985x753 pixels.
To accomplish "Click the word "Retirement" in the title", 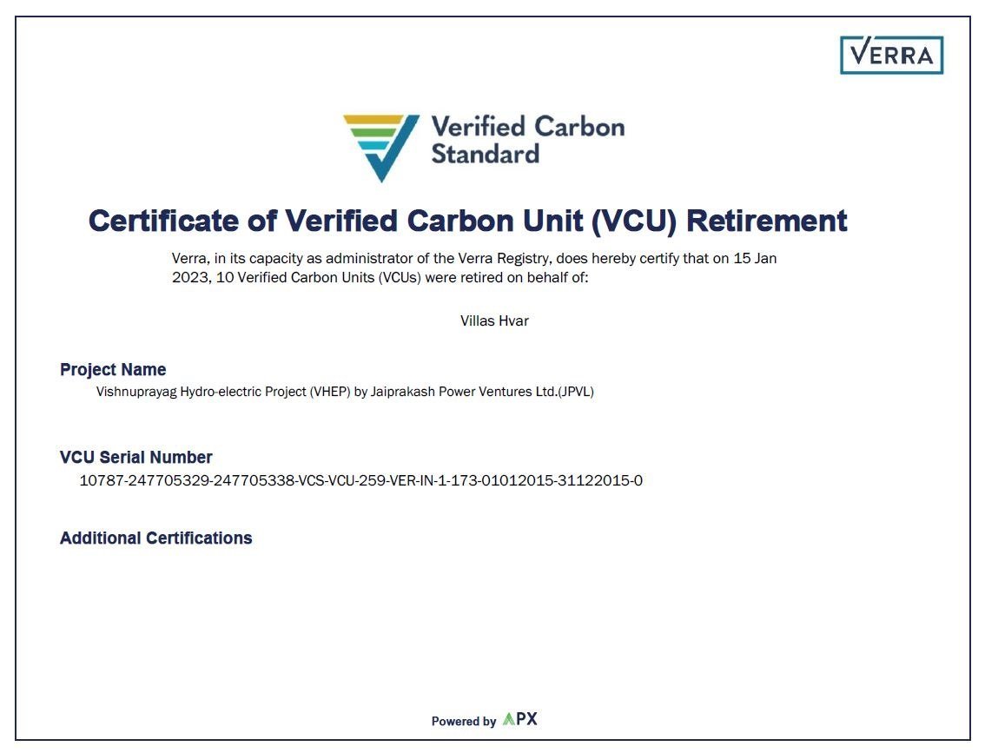I will [x=766, y=221].
